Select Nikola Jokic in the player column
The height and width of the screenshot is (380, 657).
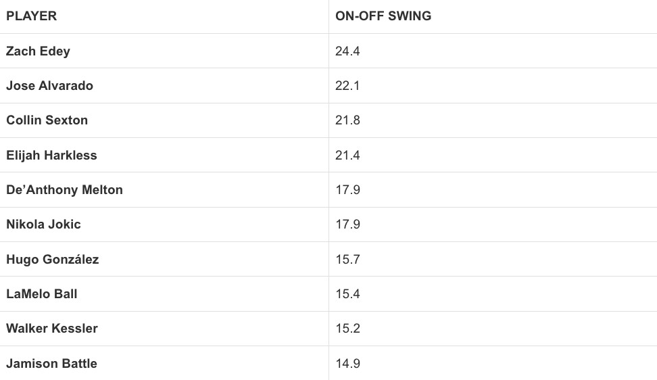(44, 224)
